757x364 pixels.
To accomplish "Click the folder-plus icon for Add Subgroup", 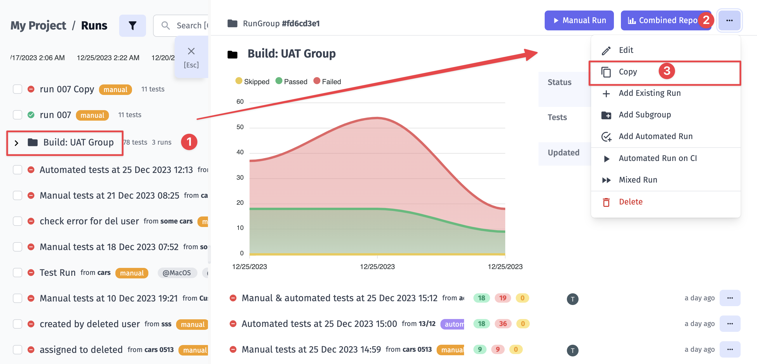I will tap(606, 115).
